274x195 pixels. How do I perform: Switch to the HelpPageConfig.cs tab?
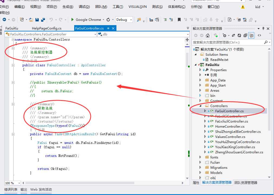47,28
